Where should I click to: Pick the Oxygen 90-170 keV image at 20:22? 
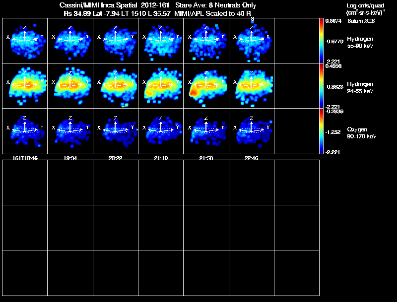coord(116,131)
